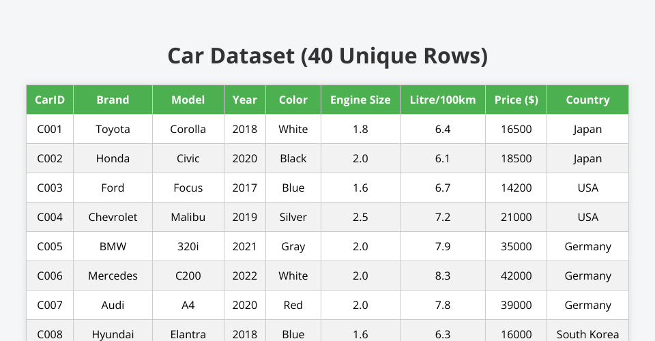Image resolution: width=655 pixels, height=341 pixels.
Task: Select the 42000 price cell
Action: click(x=516, y=276)
